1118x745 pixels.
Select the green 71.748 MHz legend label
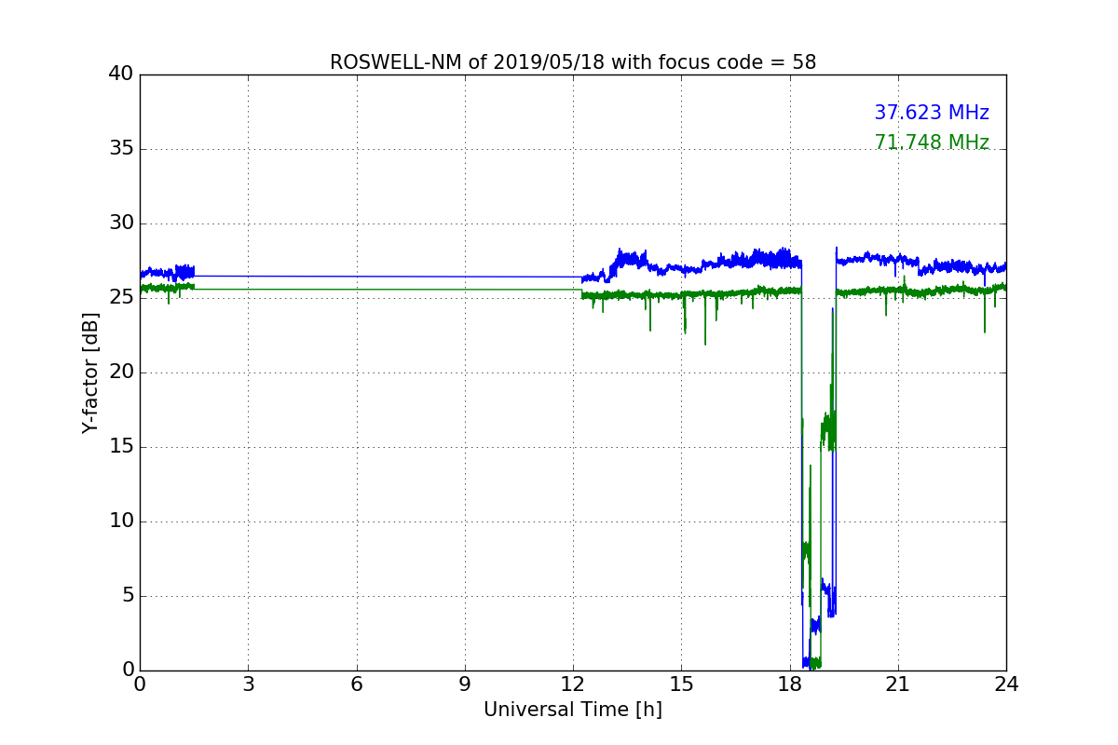click(x=932, y=142)
